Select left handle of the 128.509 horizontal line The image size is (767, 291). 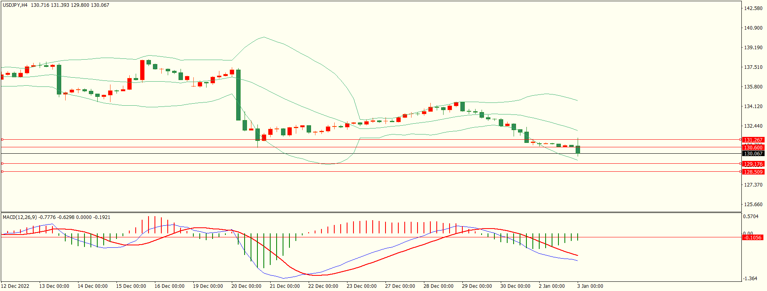click(2, 172)
